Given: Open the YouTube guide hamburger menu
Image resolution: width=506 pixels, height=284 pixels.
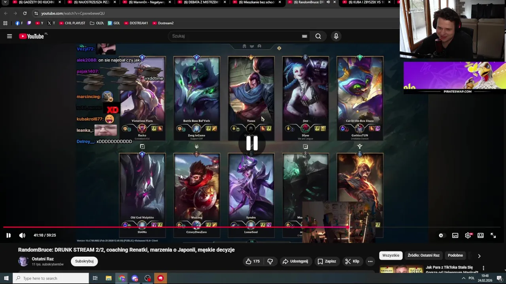Looking at the screenshot, I should point(9,36).
